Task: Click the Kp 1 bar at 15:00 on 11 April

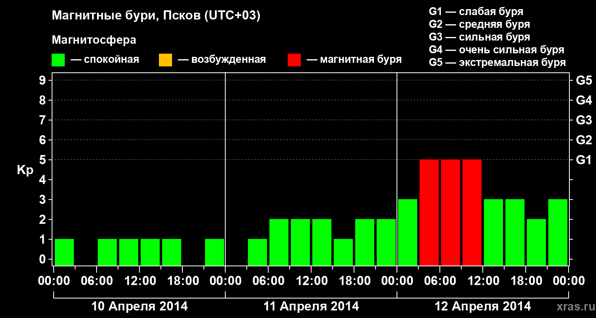Action: click(343, 252)
